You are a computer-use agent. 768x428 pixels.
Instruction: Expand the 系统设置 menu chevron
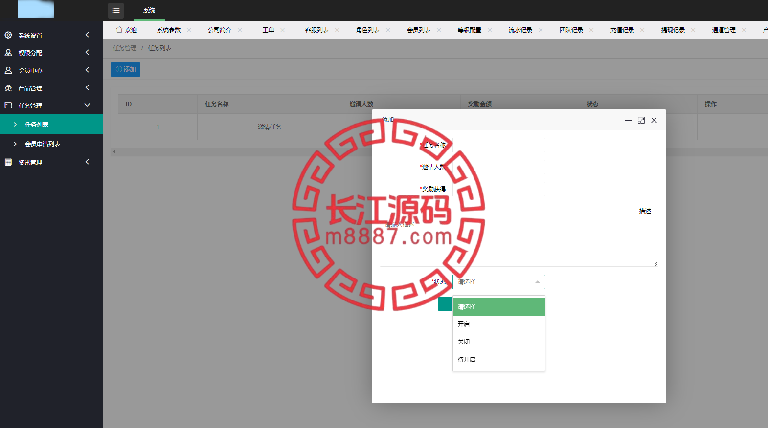tap(87, 35)
